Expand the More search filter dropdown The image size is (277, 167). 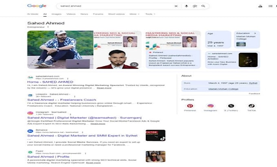click(134, 14)
